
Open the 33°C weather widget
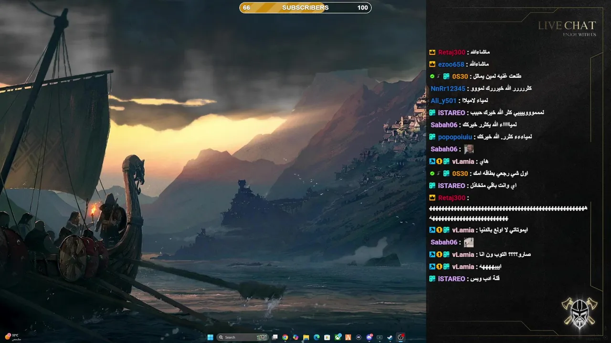click(13, 337)
